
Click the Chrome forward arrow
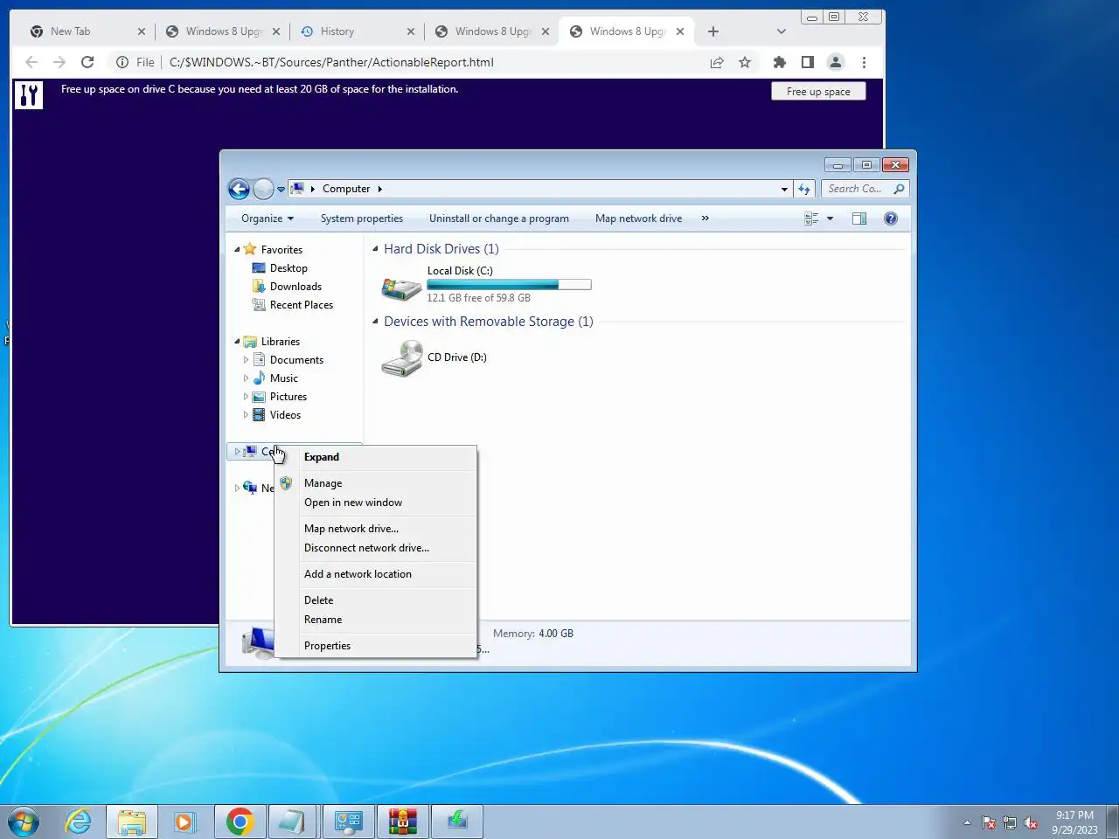(x=59, y=62)
